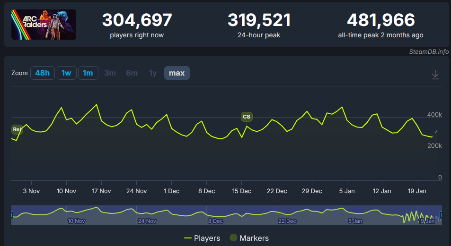
Task: Grab the left navigator range handle
Action: (x=12, y=215)
